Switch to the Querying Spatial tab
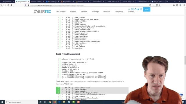186x104 pixels. [x=158, y=2]
